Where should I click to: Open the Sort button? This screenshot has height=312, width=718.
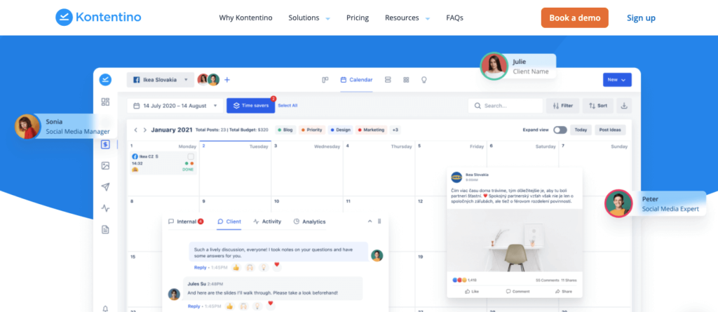[x=598, y=106]
